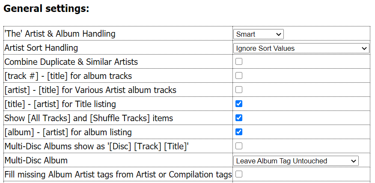Viewport: 375px width, 183px height.
Task: Enable Combine Duplicate & Similar Artists checkbox
Action: [x=239, y=61]
